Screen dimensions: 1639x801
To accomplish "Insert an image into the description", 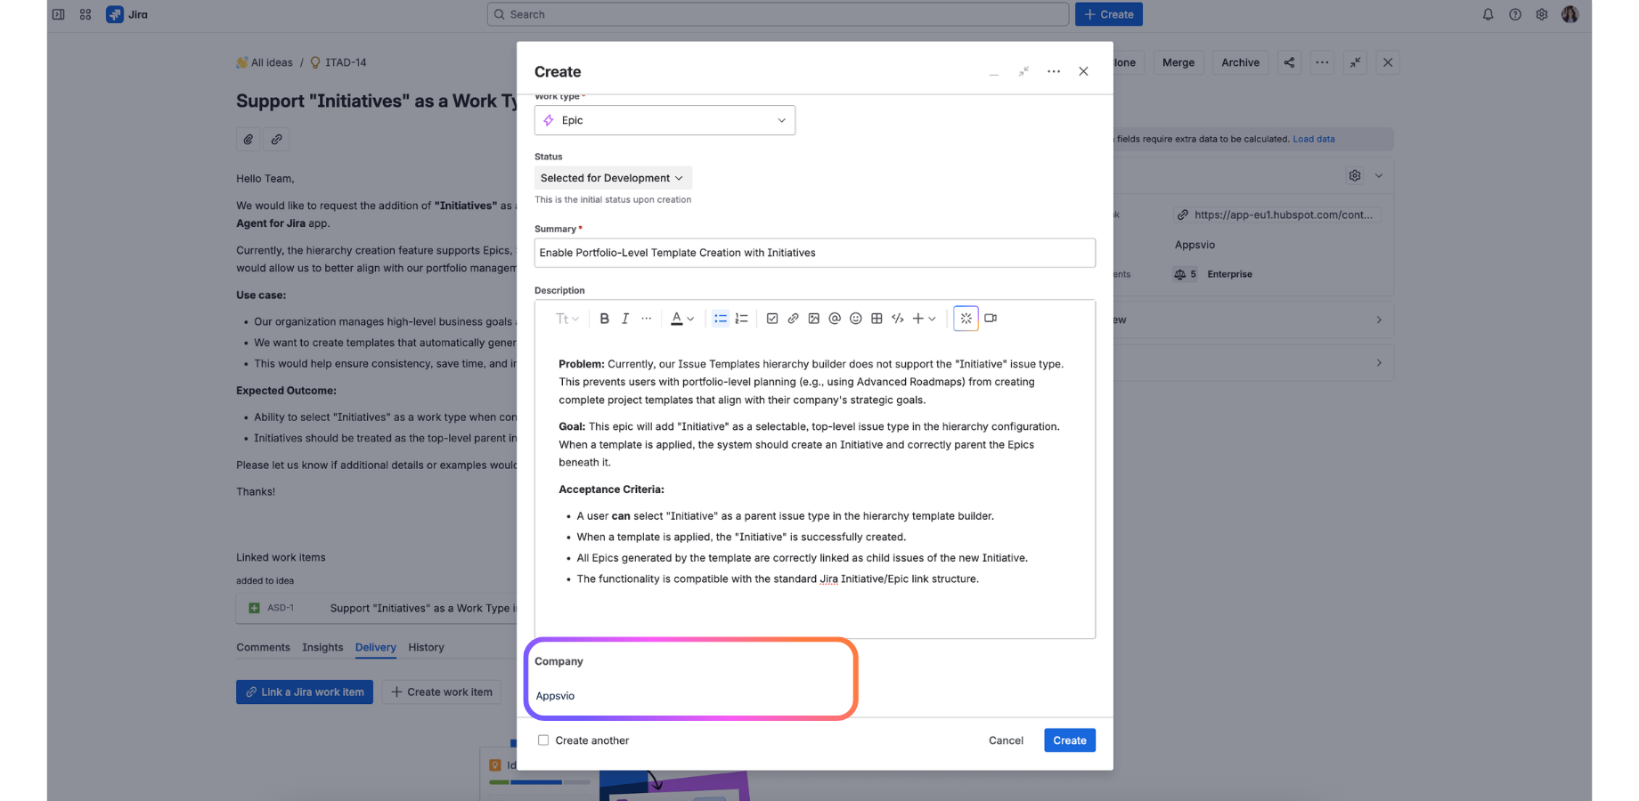I will (814, 319).
